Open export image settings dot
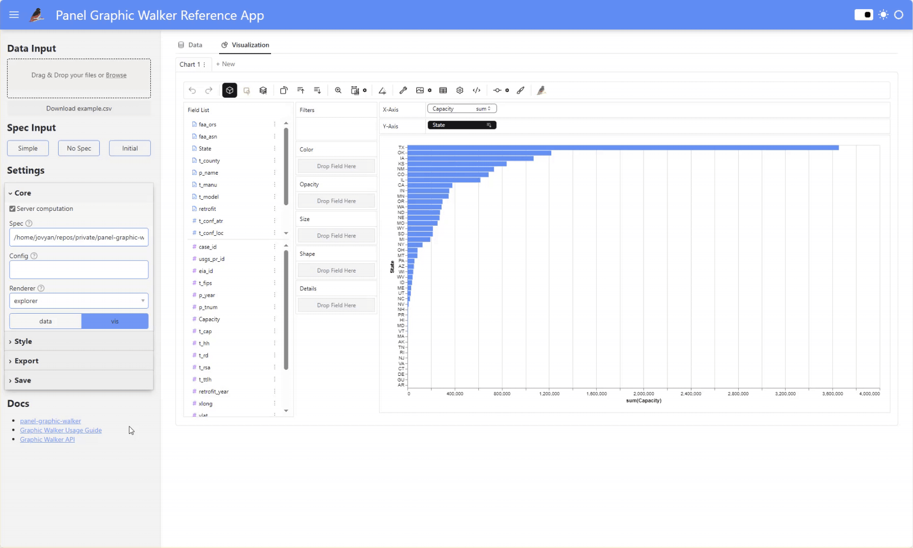The image size is (913, 548). 429,90
